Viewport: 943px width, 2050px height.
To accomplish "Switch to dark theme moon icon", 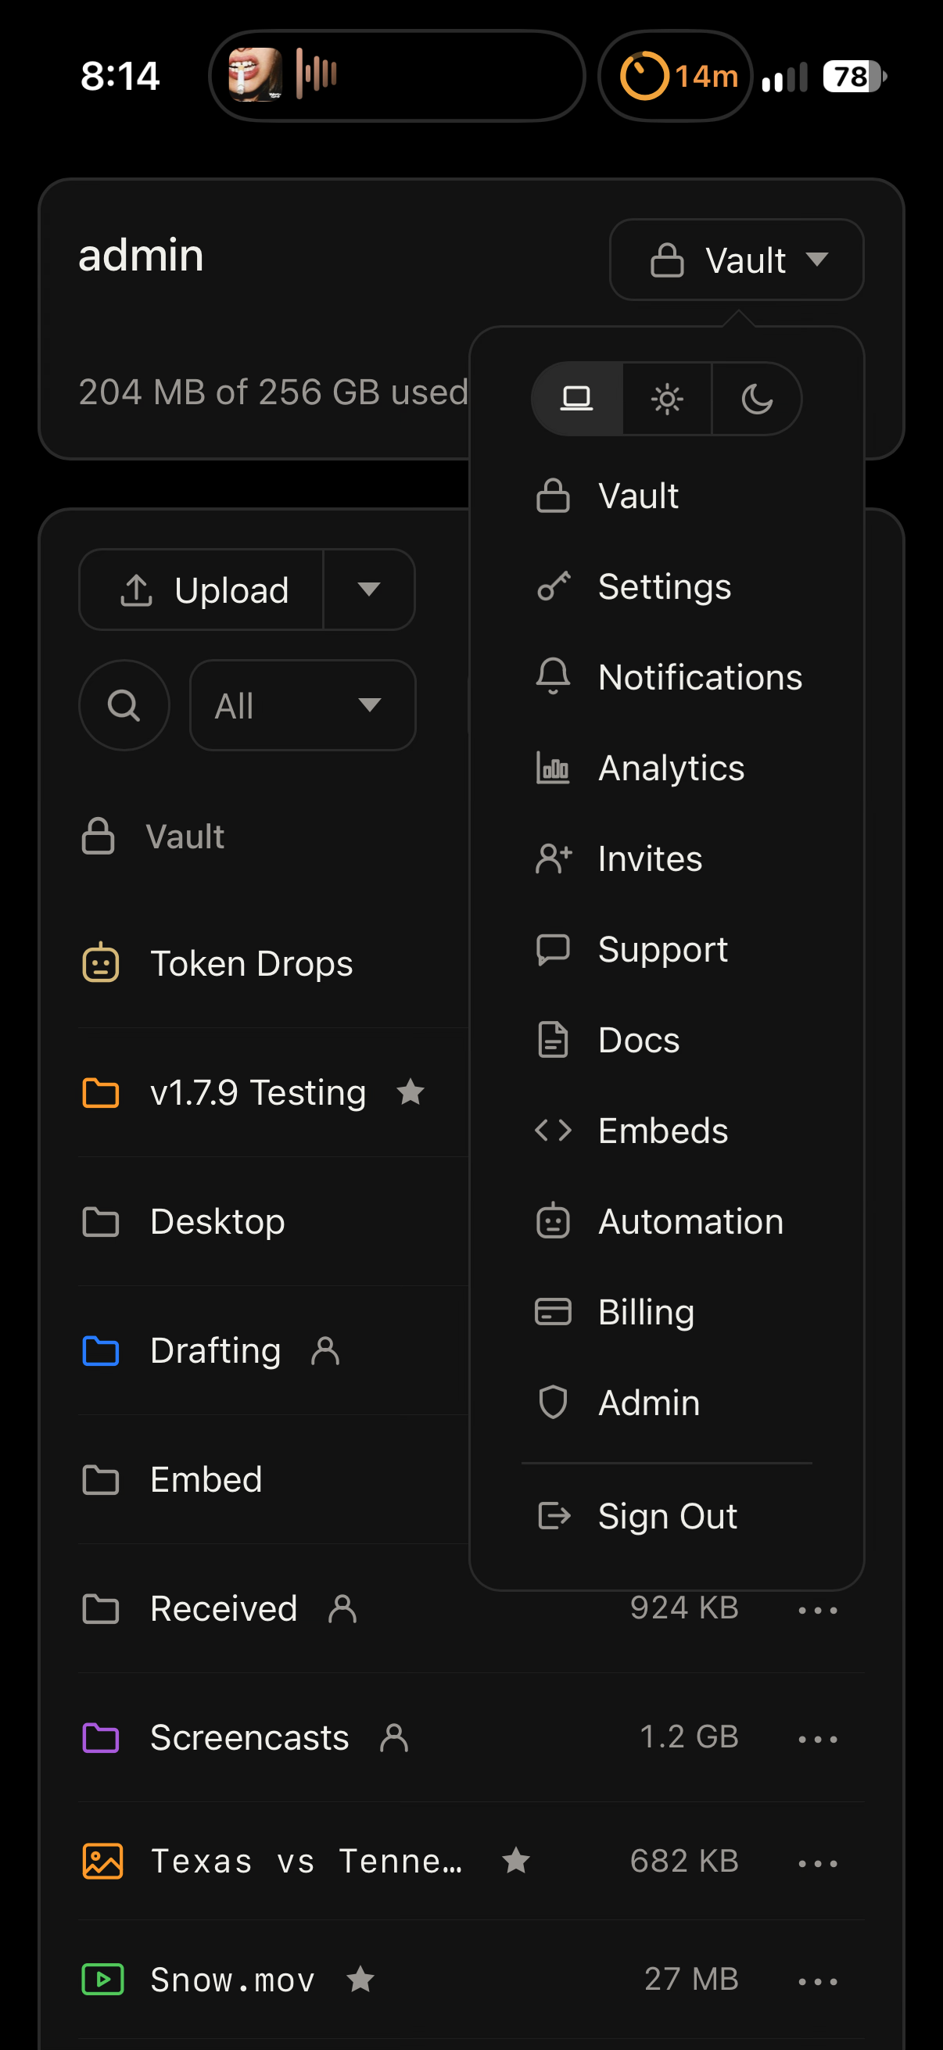I will 757,398.
